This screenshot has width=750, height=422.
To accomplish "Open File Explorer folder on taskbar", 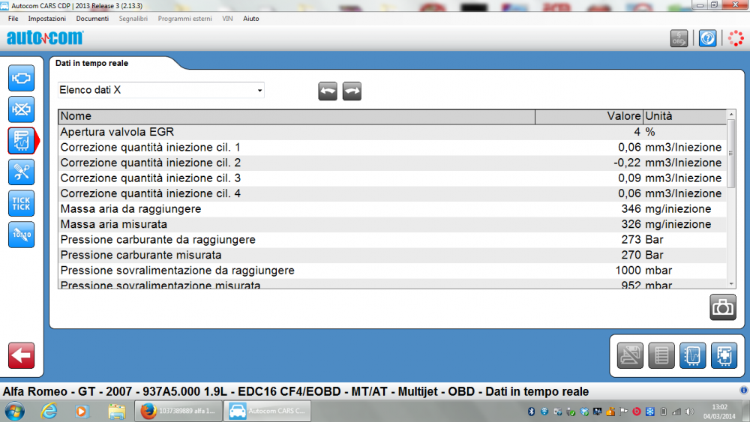I will [117, 411].
